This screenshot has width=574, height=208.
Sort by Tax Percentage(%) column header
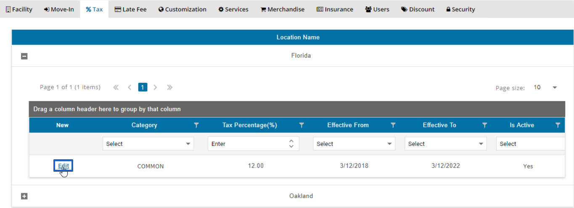click(250, 125)
